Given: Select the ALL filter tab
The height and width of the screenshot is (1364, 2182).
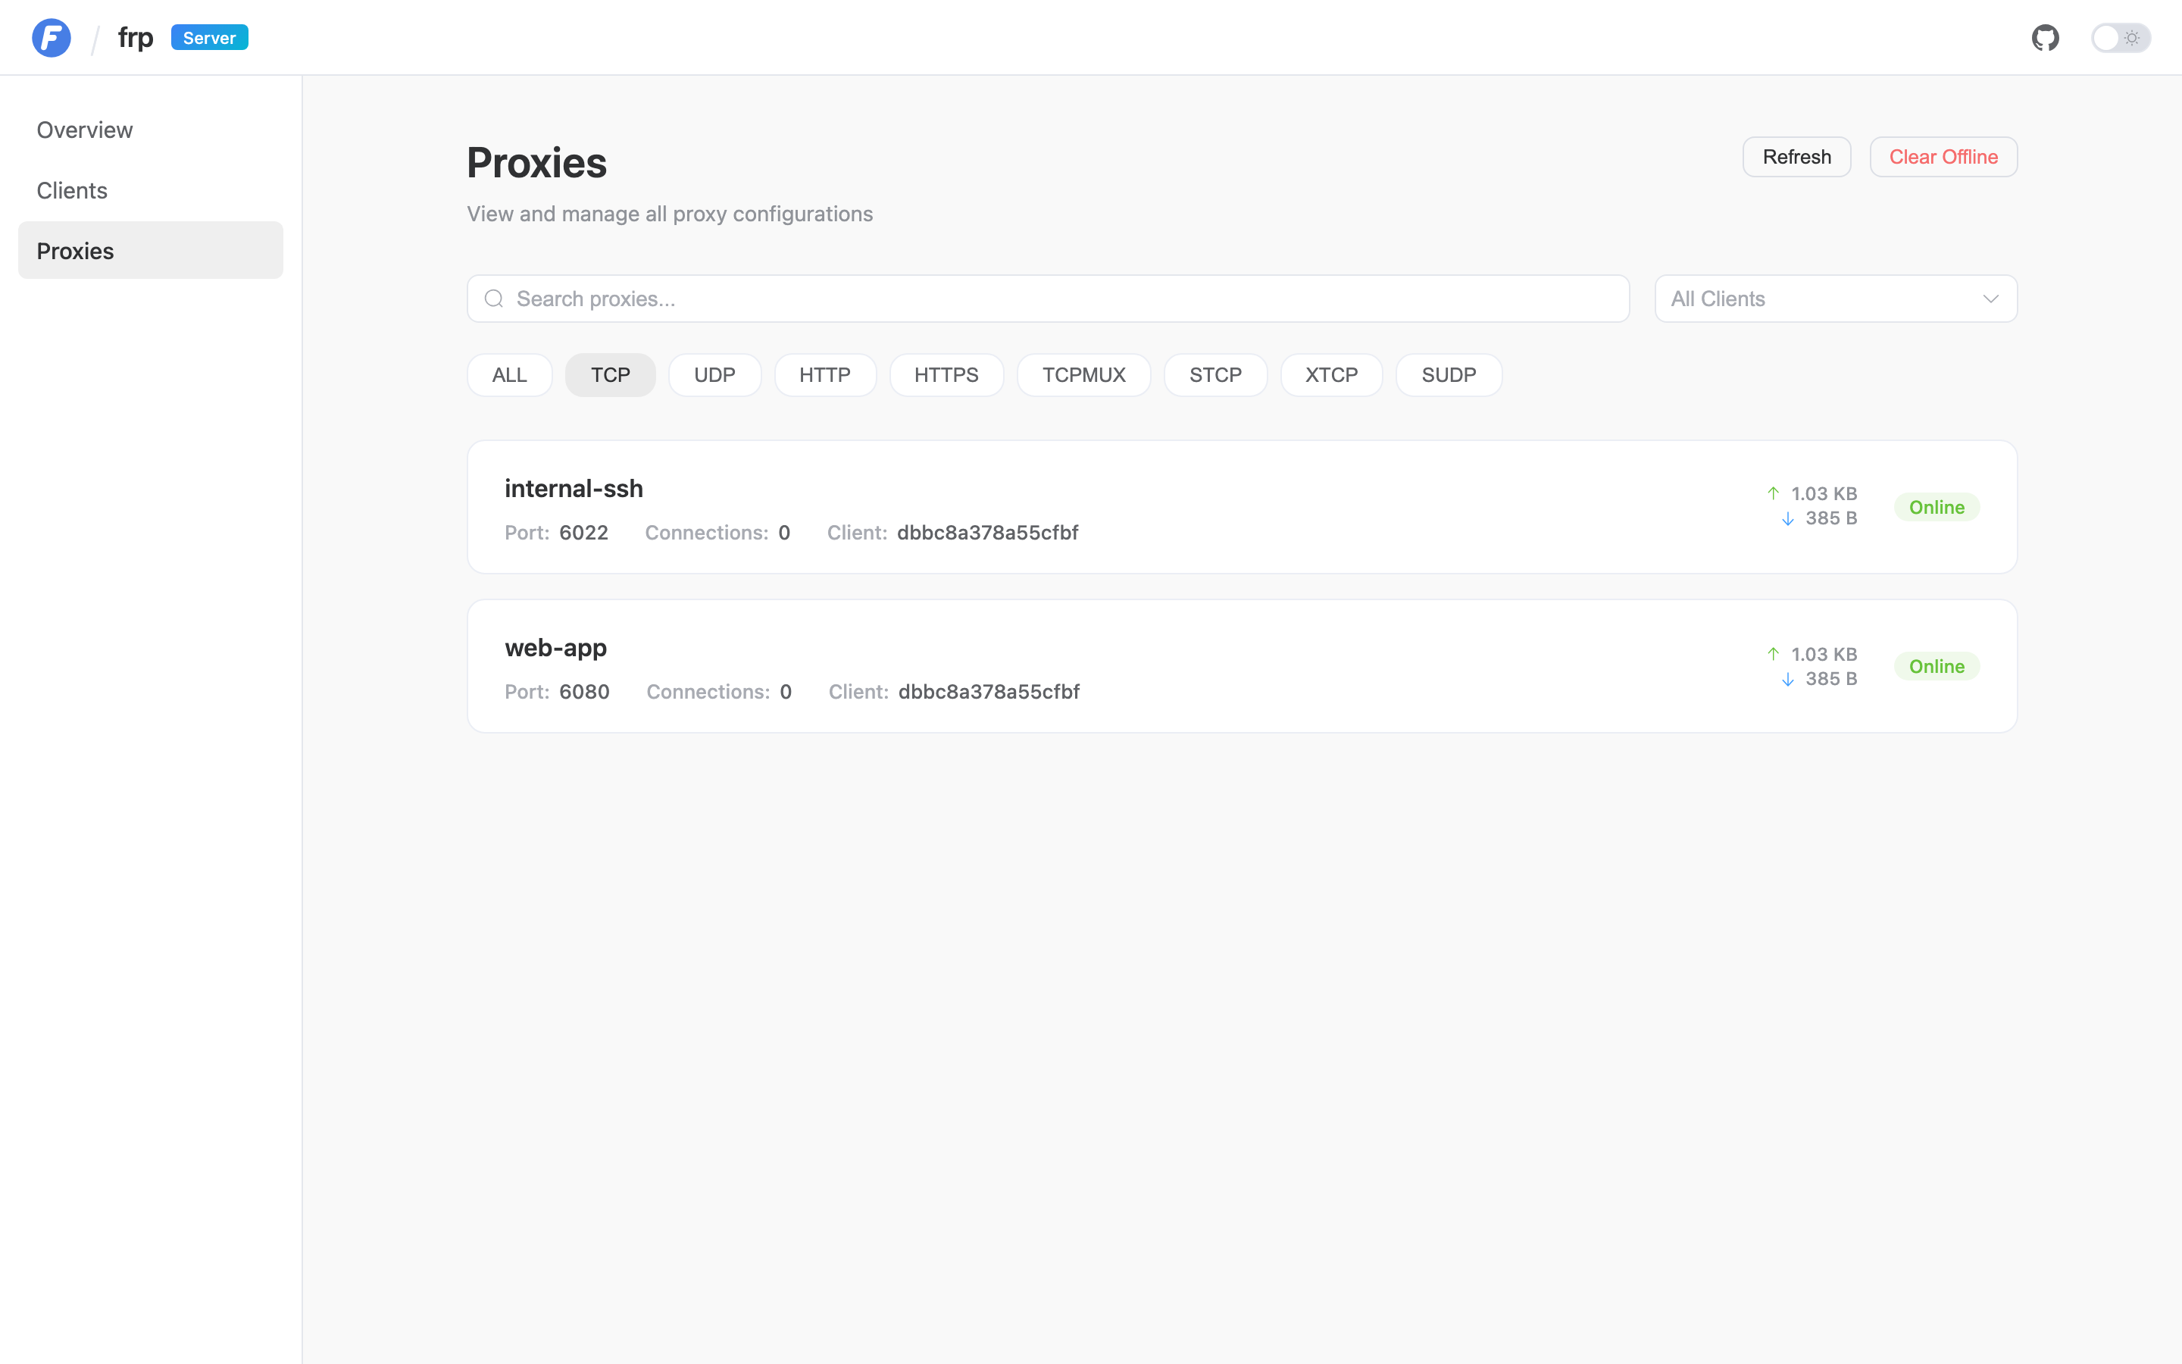Looking at the screenshot, I should click(509, 374).
